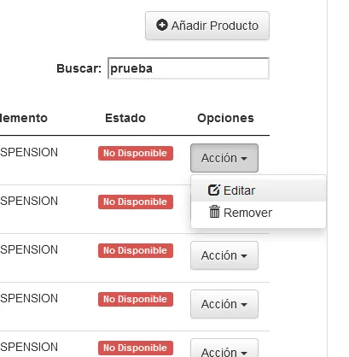Select Editar from the dropdown menu
The width and height of the screenshot is (349, 357).
(259, 190)
